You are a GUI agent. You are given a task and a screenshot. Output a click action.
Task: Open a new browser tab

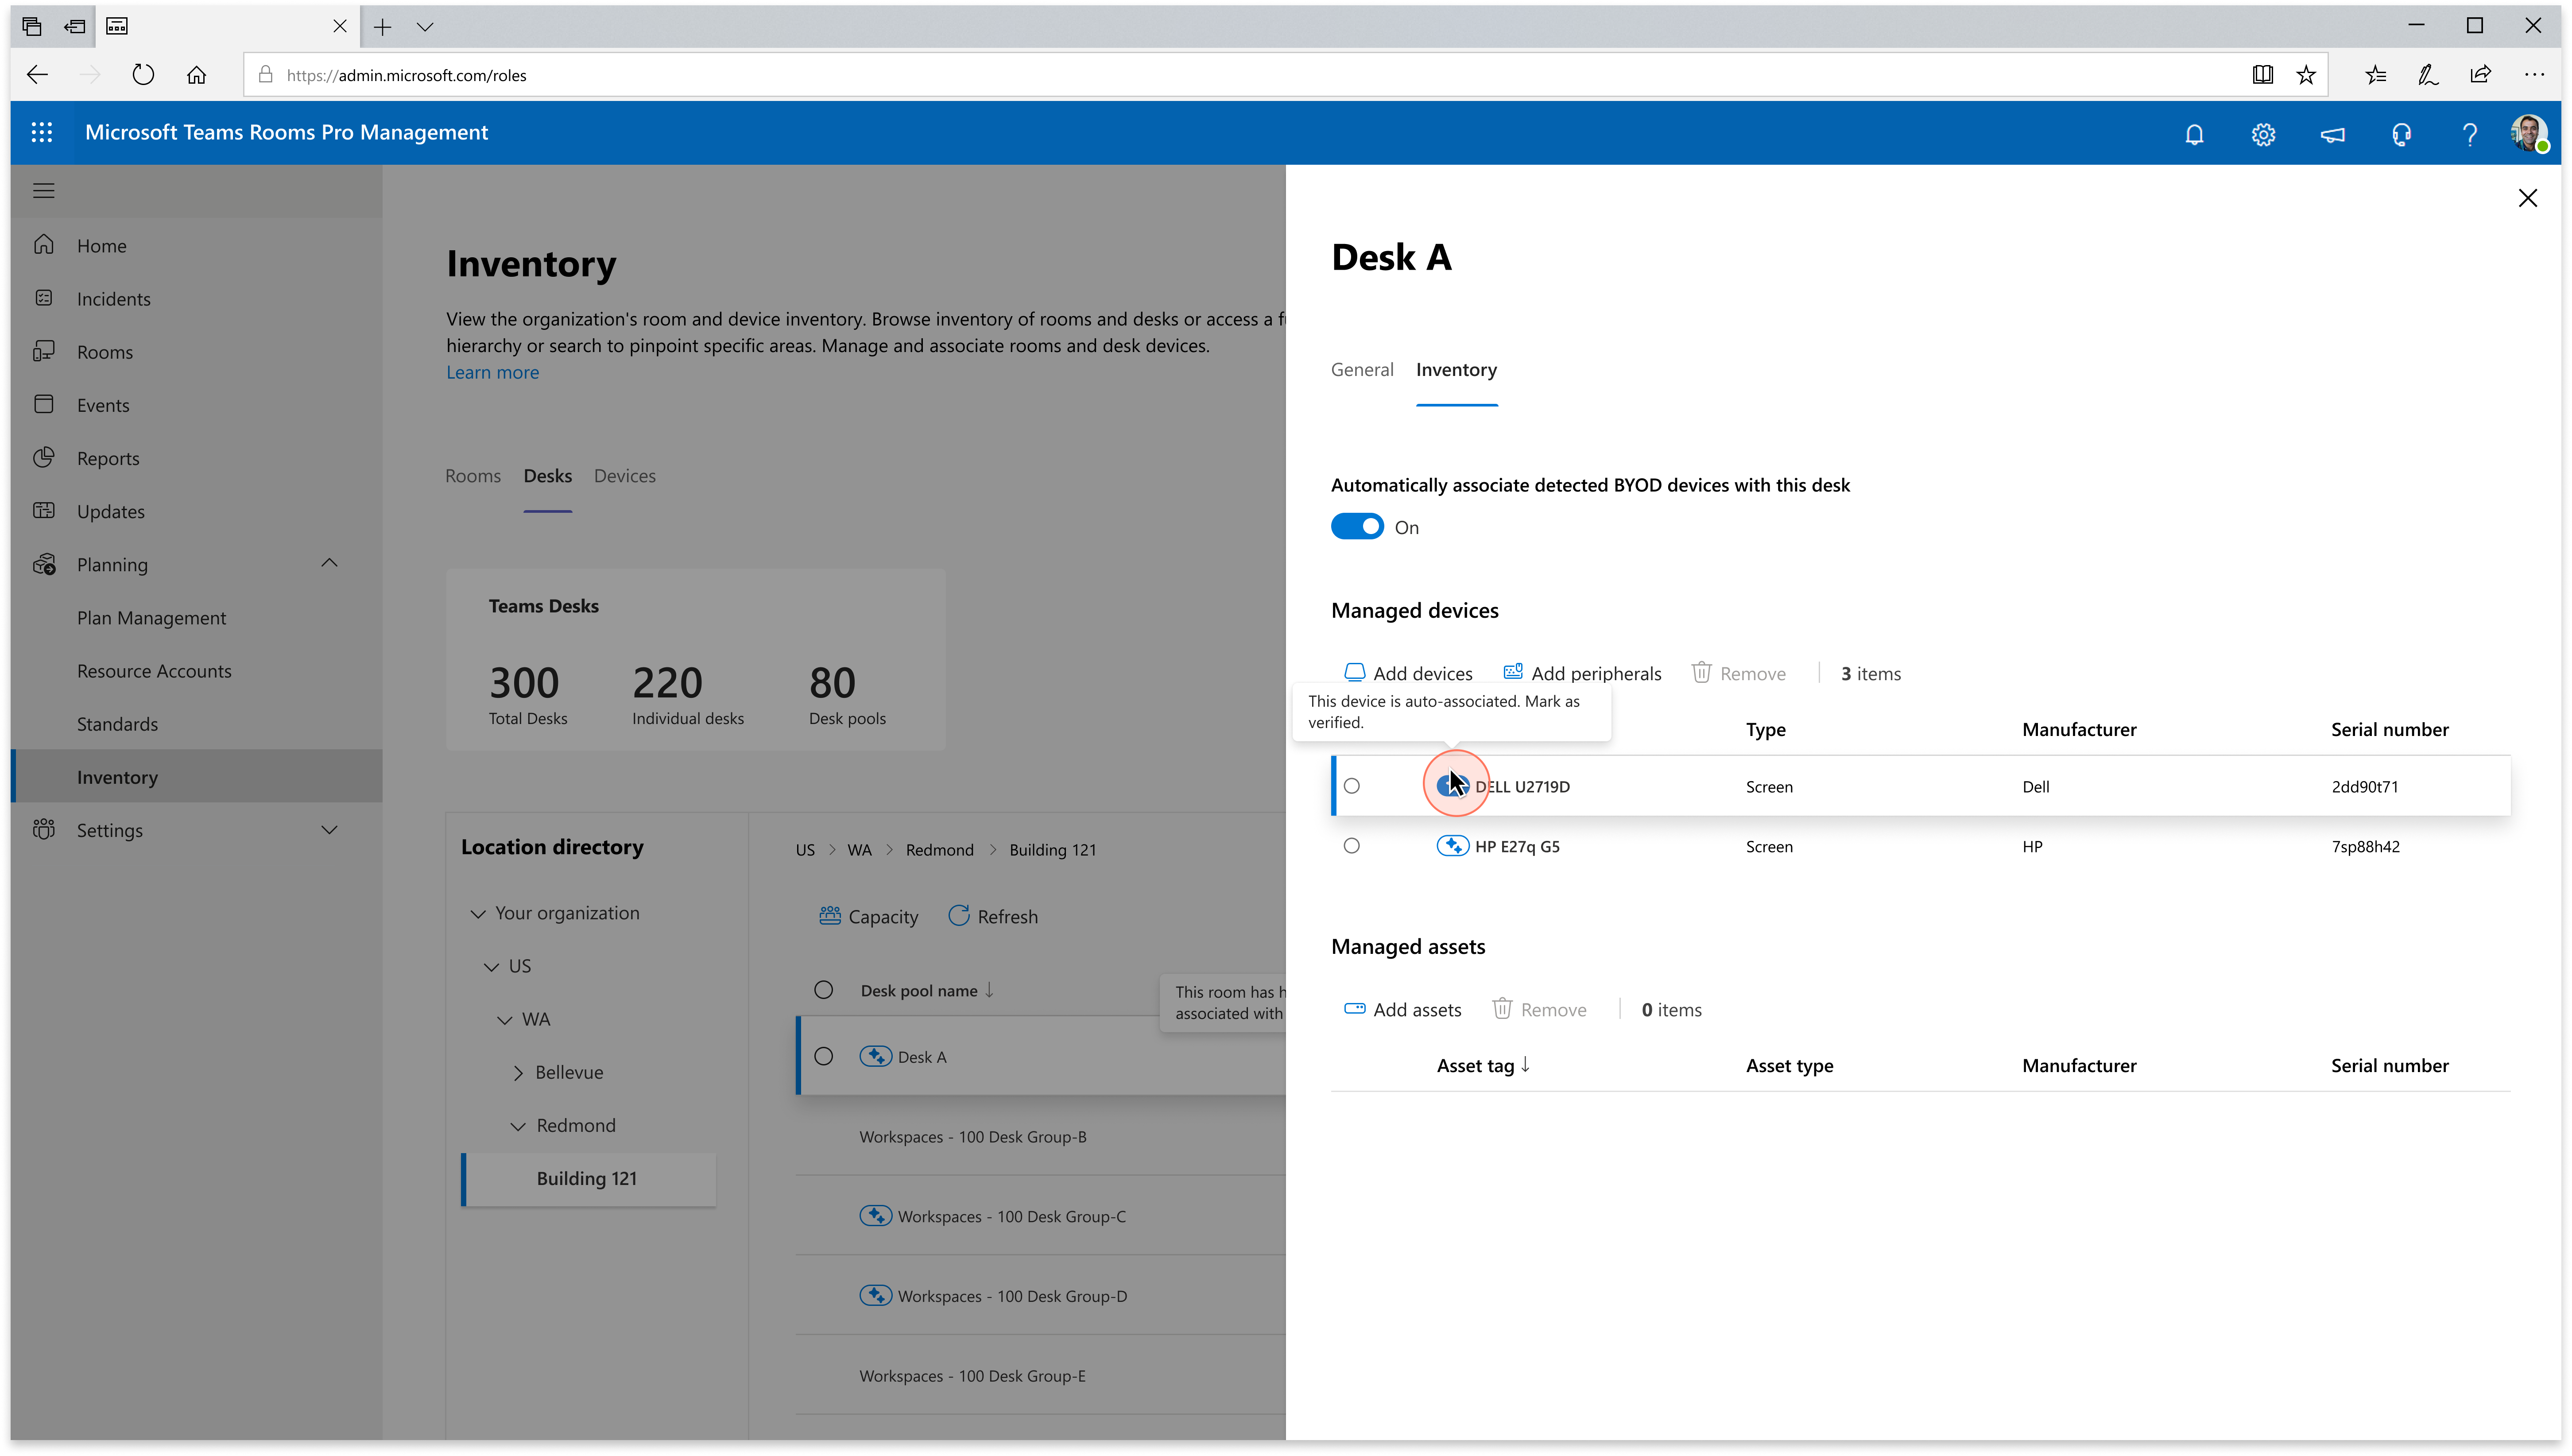[382, 27]
